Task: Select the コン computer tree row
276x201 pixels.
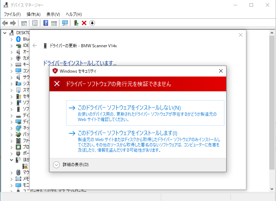Action: point(23,71)
